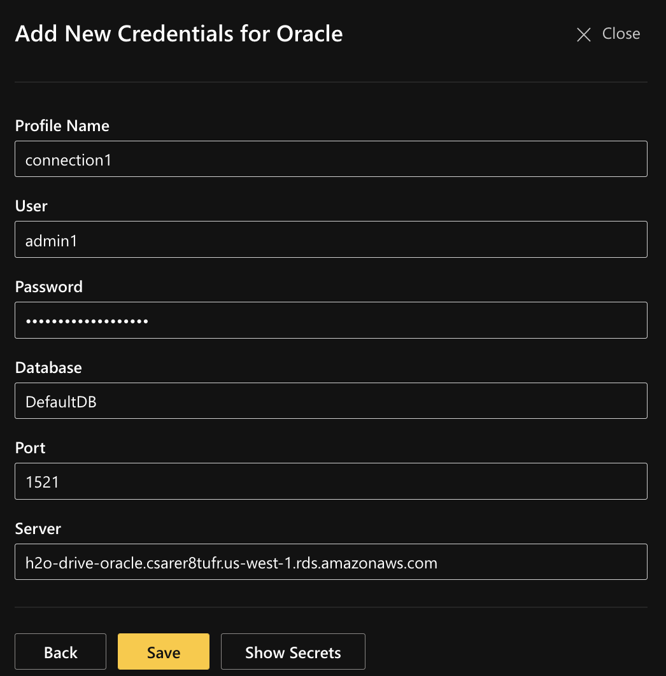Click the X close icon
The image size is (666, 676).
coord(583,35)
